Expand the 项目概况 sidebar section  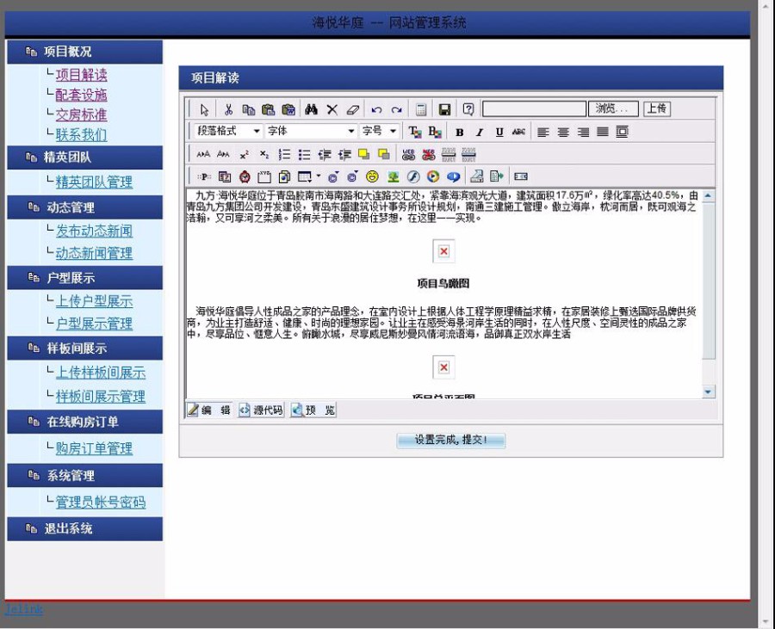pos(84,52)
